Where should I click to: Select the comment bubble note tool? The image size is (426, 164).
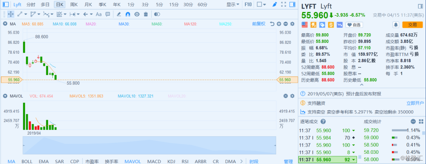click(x=108, y=14)
